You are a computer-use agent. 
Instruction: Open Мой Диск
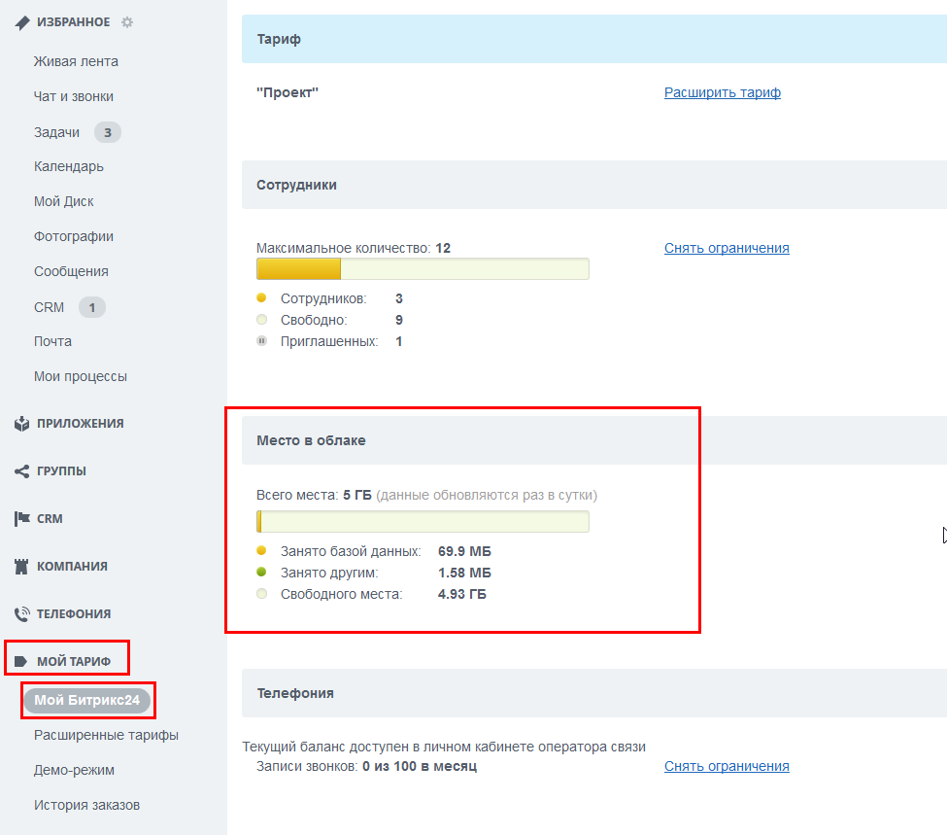tap(64, 201)
